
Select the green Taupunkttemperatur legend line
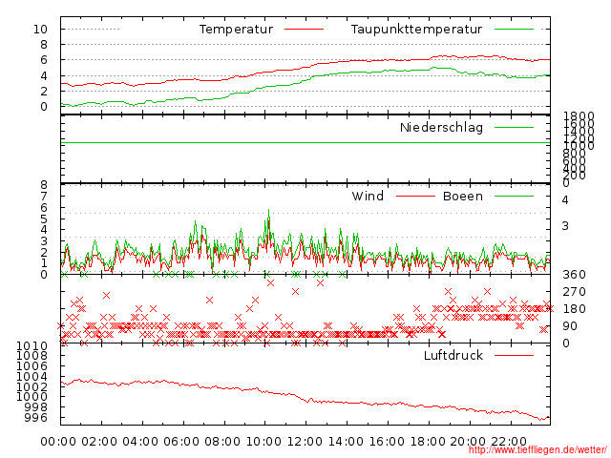(x=514, y=30)
